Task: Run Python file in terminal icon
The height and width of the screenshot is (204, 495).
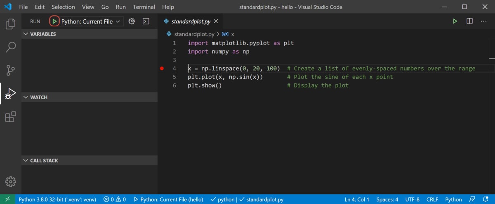Action: (455, 21)
